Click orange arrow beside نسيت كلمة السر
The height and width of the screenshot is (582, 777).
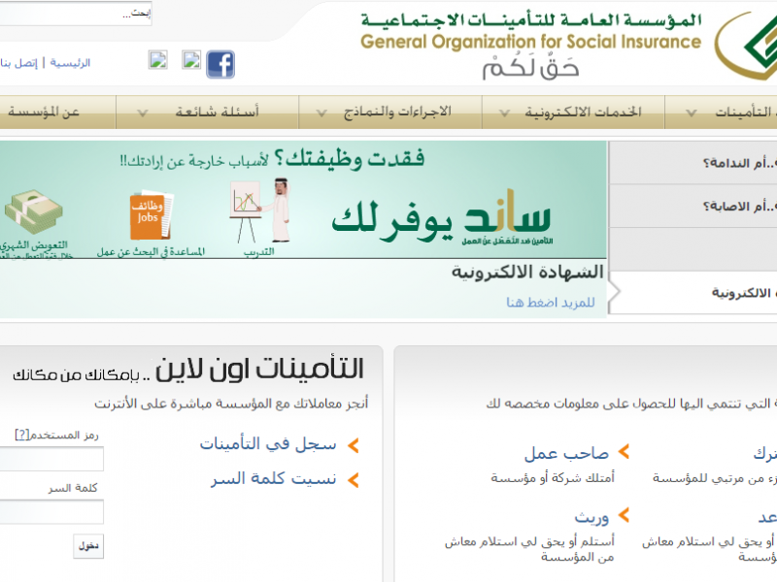tap(354, 479)
